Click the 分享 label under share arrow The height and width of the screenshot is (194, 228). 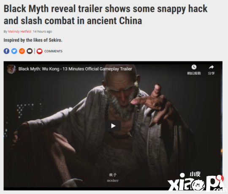pos(211,73)
